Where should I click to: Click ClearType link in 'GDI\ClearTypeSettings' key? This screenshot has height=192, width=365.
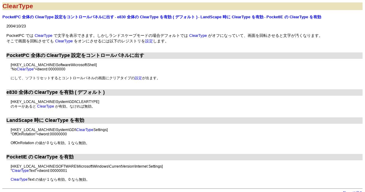[x=85, y=130]
